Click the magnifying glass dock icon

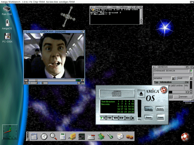pos(53,136)
